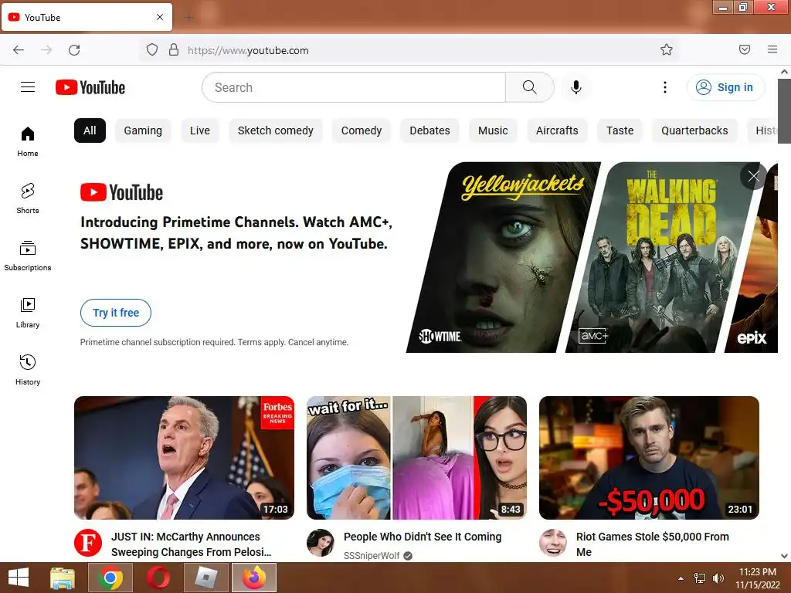The width and height of the screenshot is (791, 593).
Task: Open the Riot Games $50,000 video thumbnail
Action: tap(649, 458)
